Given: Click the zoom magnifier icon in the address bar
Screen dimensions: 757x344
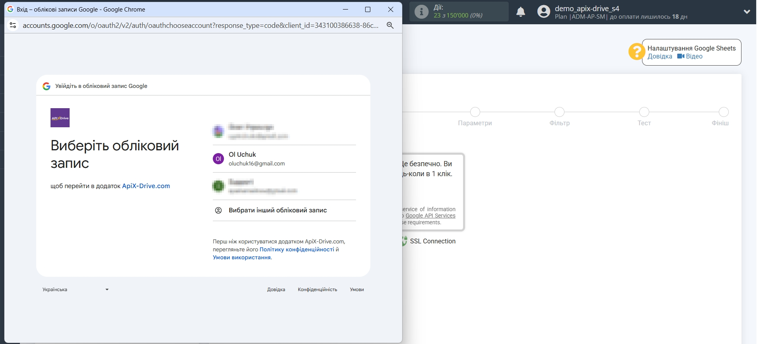Looking at the screenshot, I should [x=390, y=25].
